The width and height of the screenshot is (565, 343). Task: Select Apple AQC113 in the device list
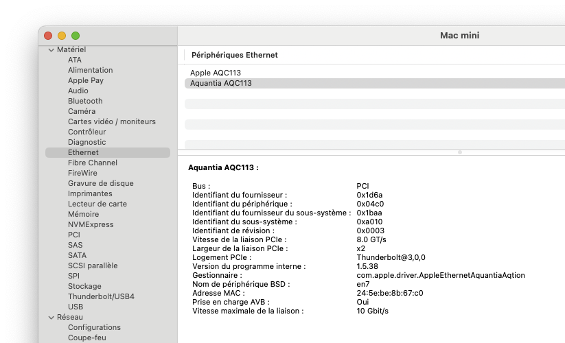pos(216,73)
